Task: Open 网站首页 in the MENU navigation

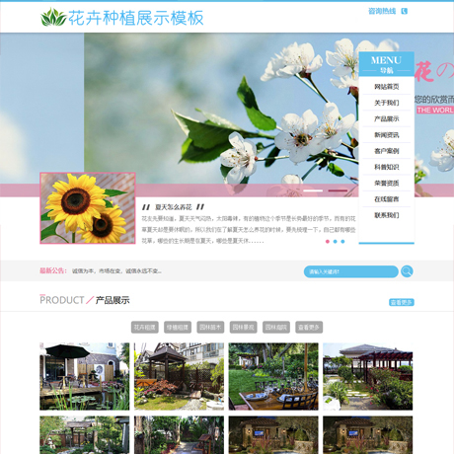Action: pos(387,87)
